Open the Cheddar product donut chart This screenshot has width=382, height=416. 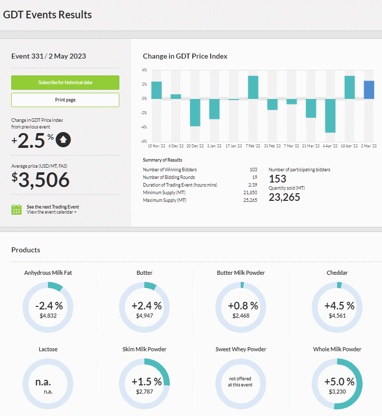pos(337,307)
